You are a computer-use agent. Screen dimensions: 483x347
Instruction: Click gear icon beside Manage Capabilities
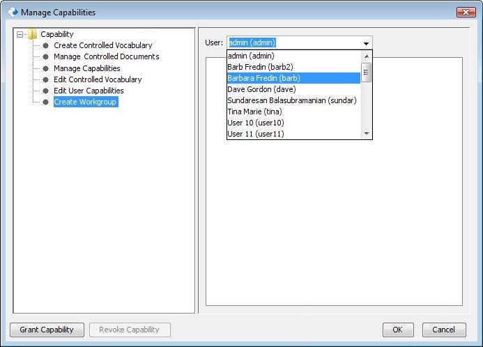[x=46, y=68]
